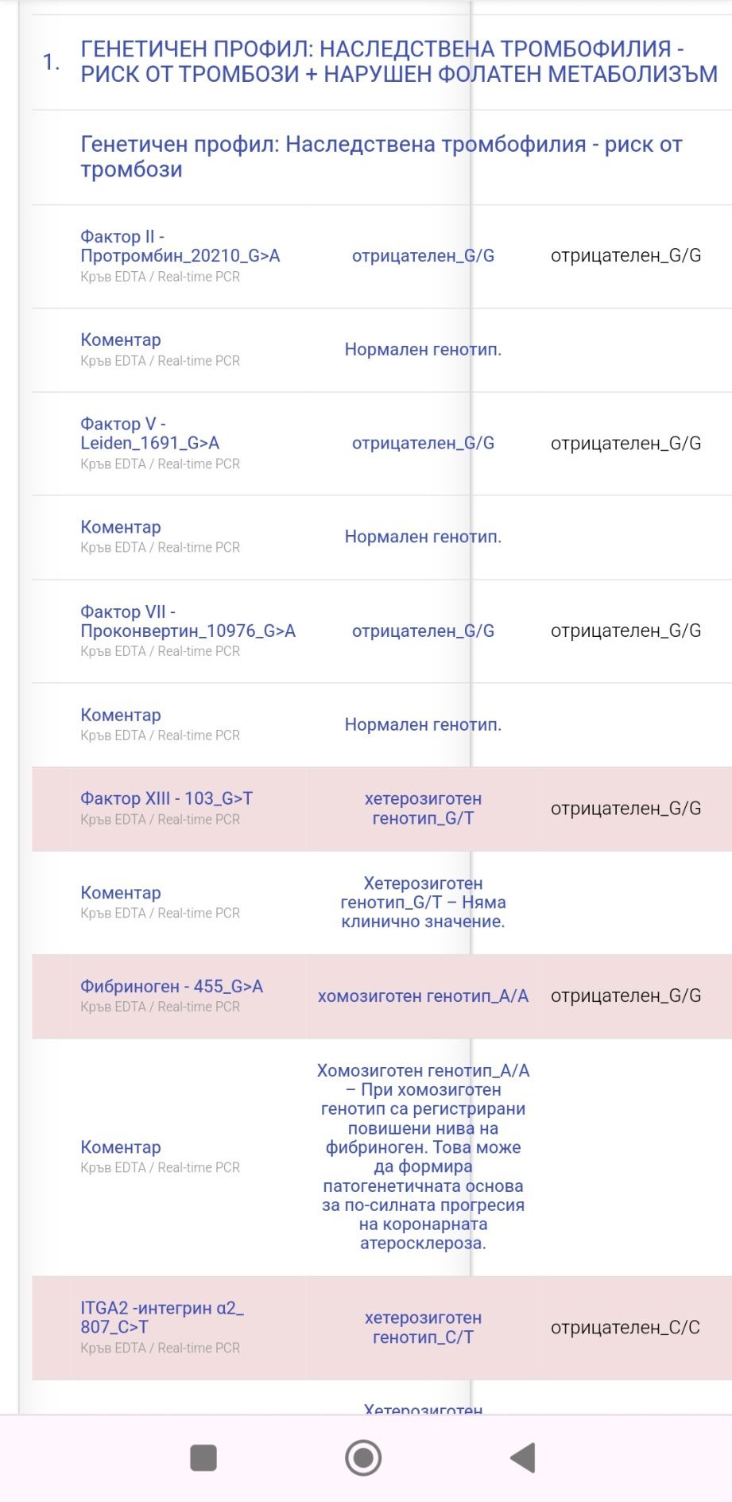
Task: Select the Factor XIII хетерозиготен генотип_G/T result
Action: (x=423, y=808)
